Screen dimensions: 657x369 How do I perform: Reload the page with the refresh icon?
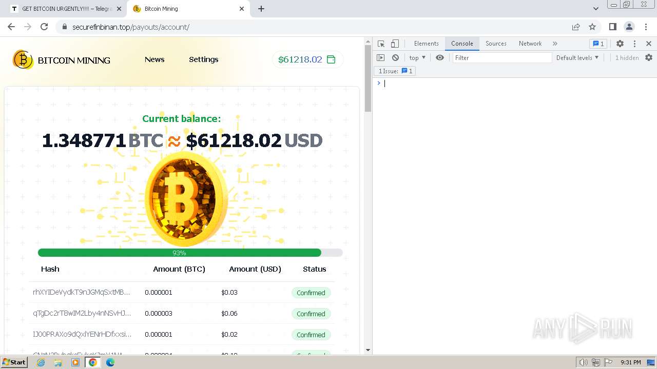(44, 27)
